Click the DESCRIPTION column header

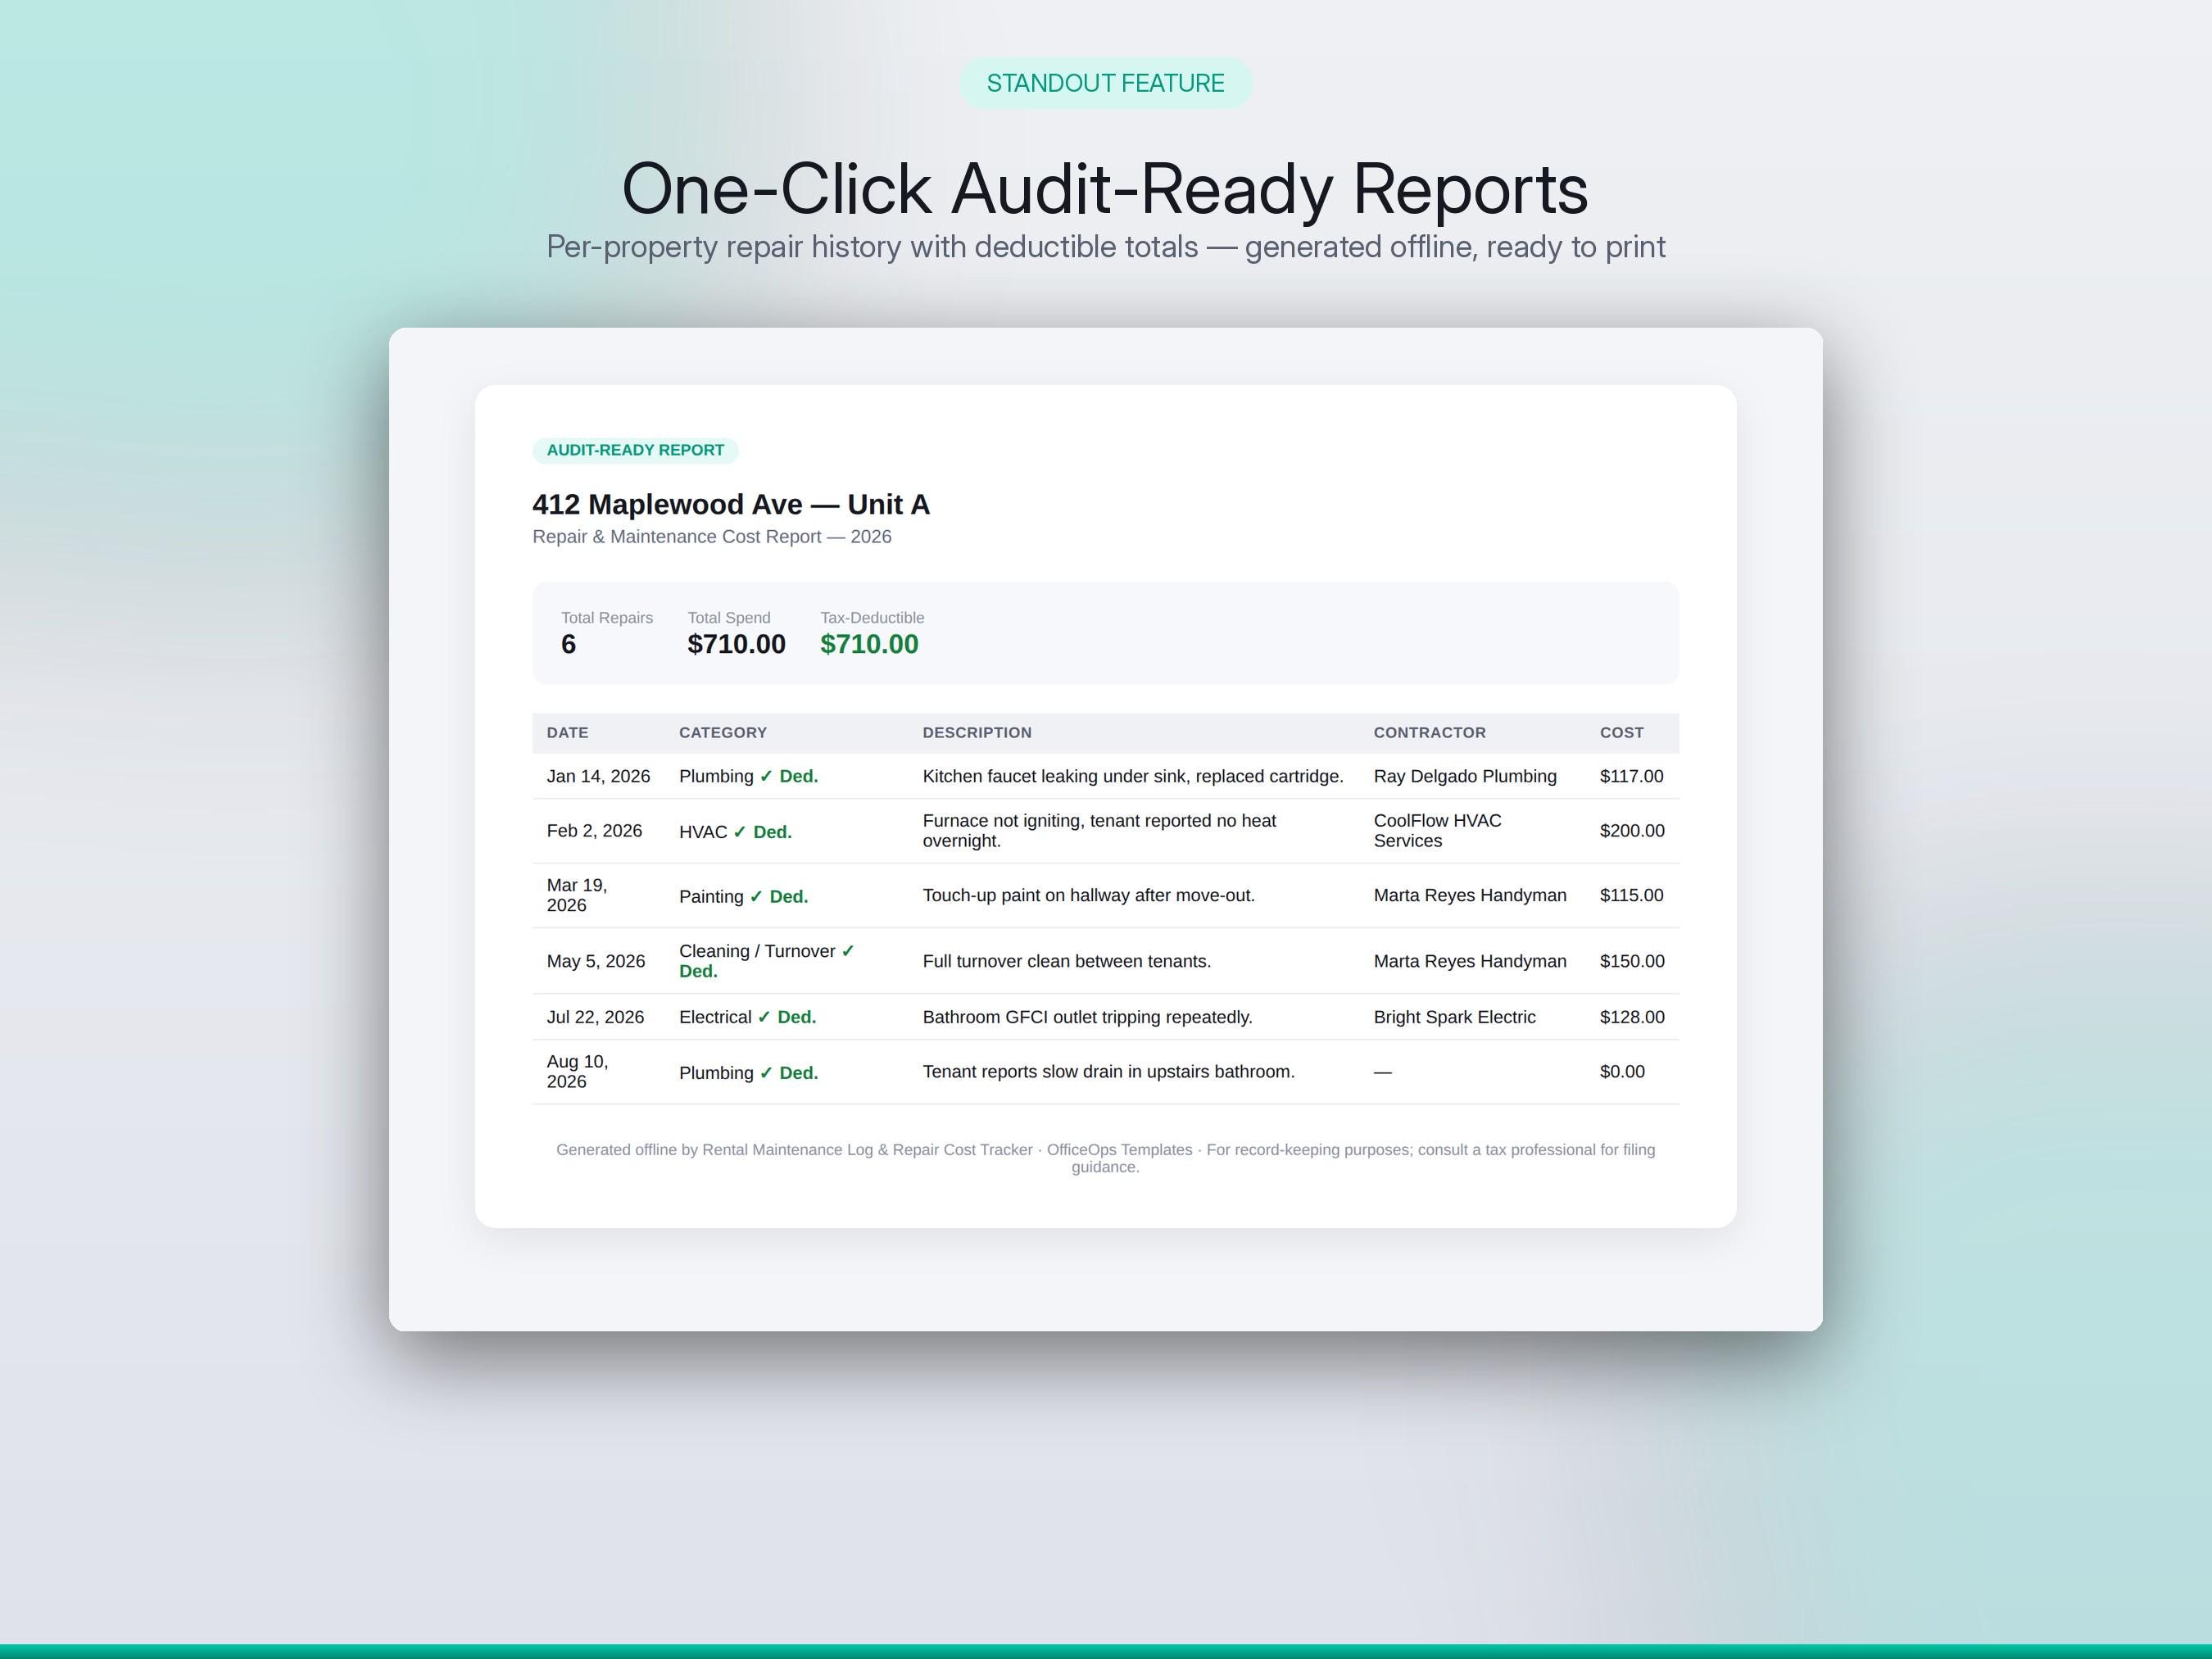[x=977, y=733]
